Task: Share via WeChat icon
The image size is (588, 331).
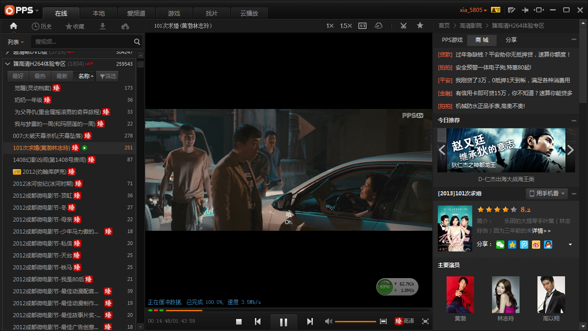Action: coord(500,245)
